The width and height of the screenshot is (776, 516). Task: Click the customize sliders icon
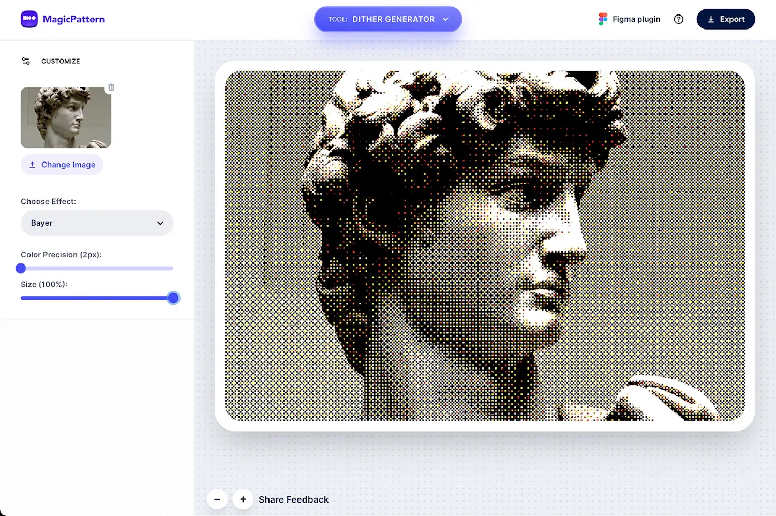coord(26,61)
